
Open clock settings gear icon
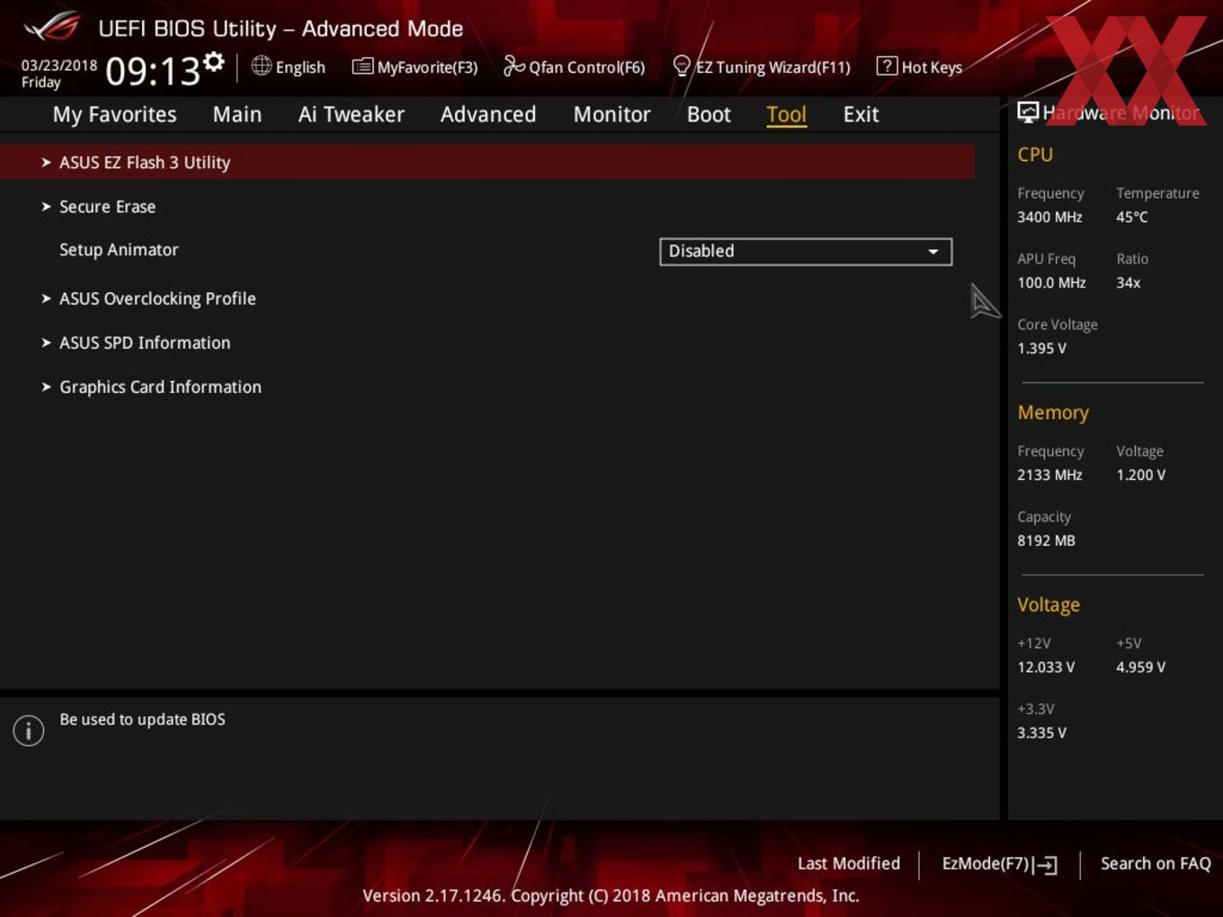[213, 61]
